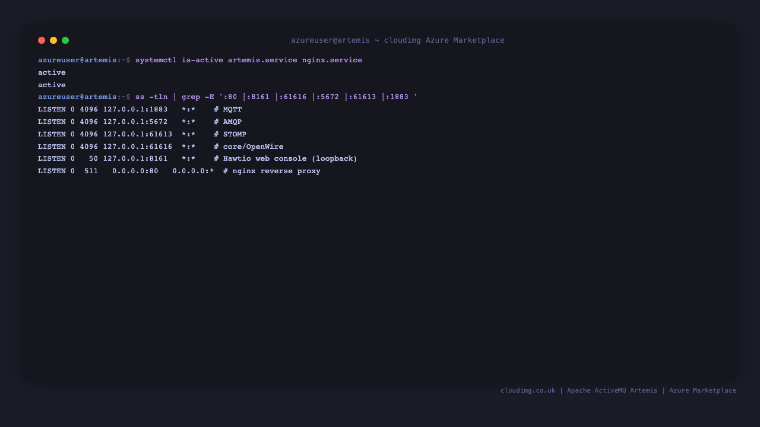Click the 'systemctl is-active artemis.service nginx.service' command
Image resolution: width=760 pixels, height=427 pixels.
(248, 60)
